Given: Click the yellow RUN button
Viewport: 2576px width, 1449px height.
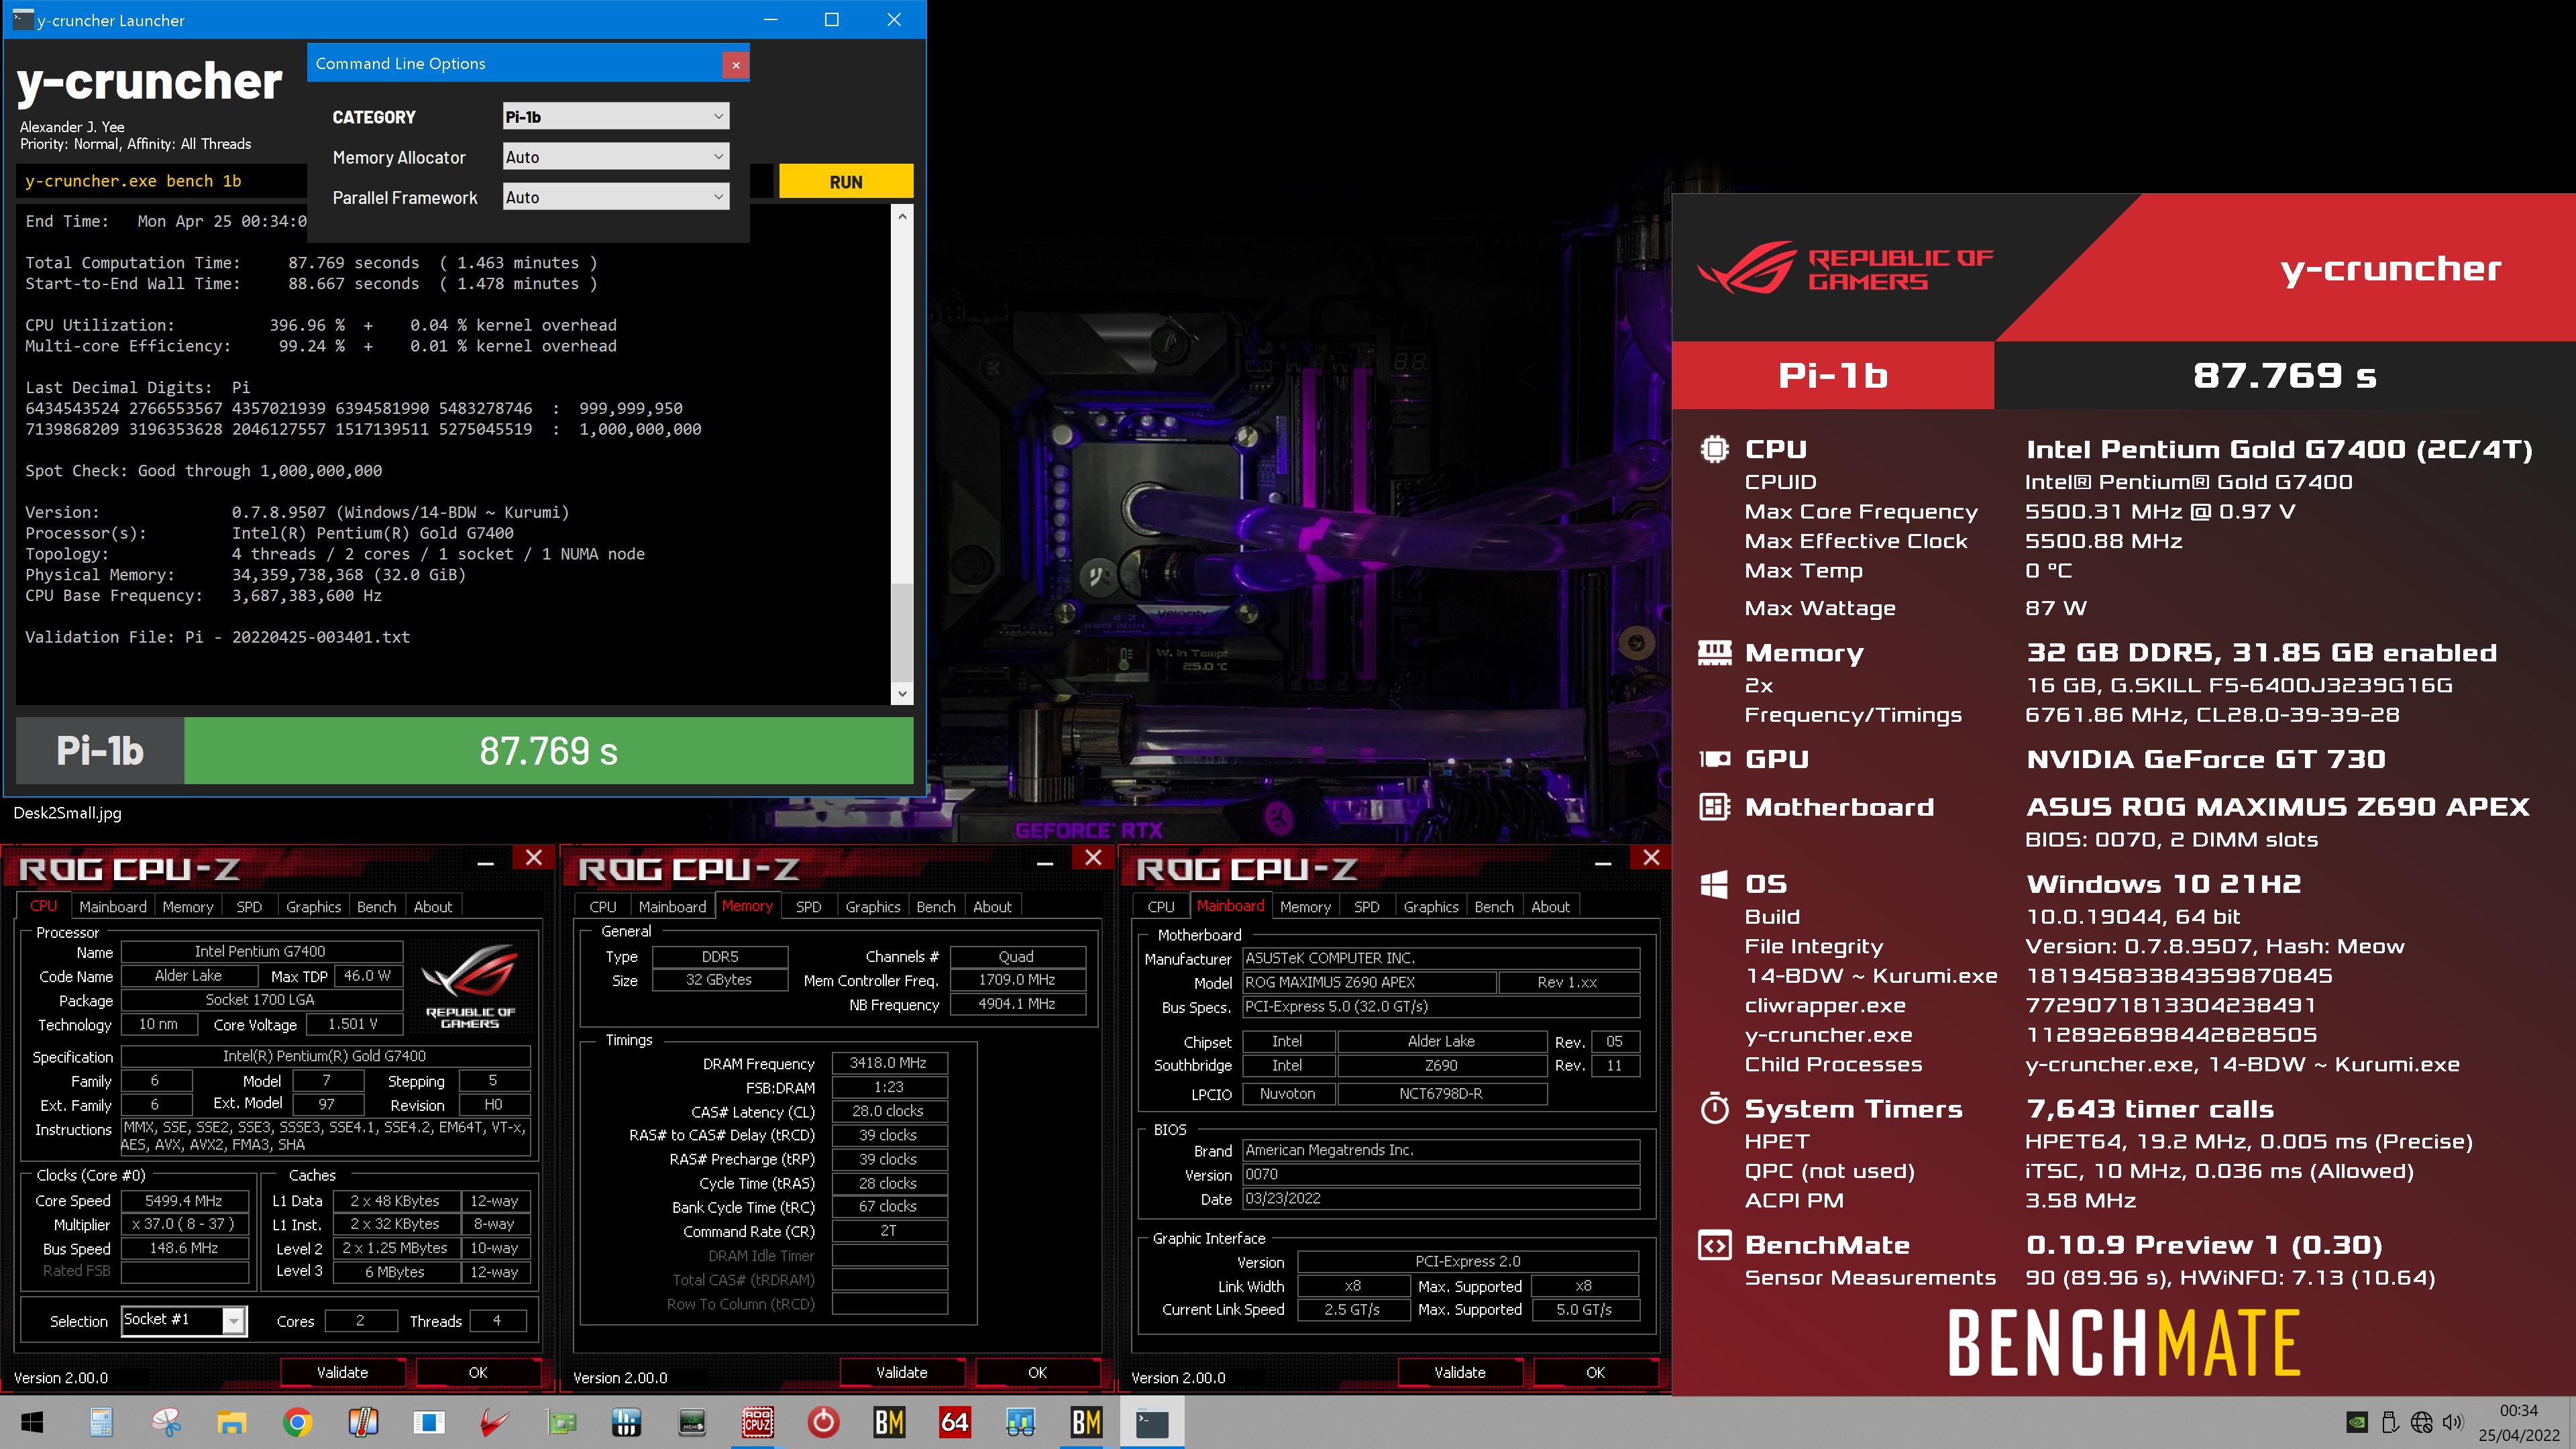Looking at the screenshot, I should [846, 181].
